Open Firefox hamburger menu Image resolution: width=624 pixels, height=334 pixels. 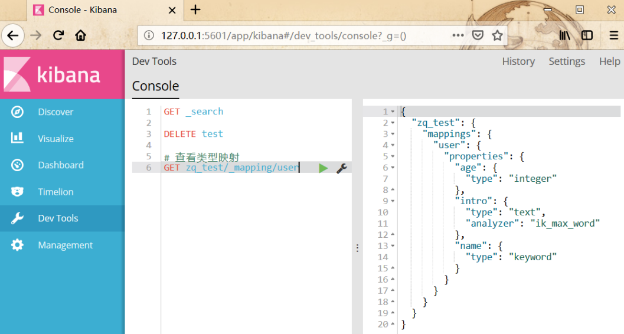(x=613, y=35)
